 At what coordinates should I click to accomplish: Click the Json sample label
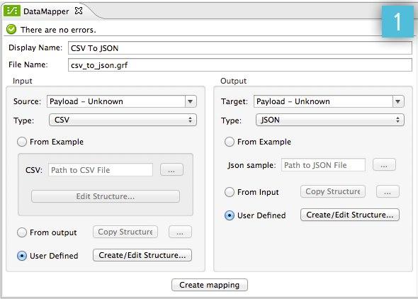click(252, 165)
